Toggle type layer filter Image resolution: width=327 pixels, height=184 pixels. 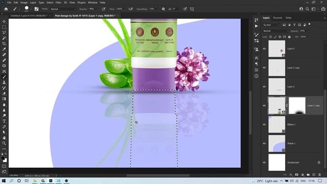[x=294, y=25]
